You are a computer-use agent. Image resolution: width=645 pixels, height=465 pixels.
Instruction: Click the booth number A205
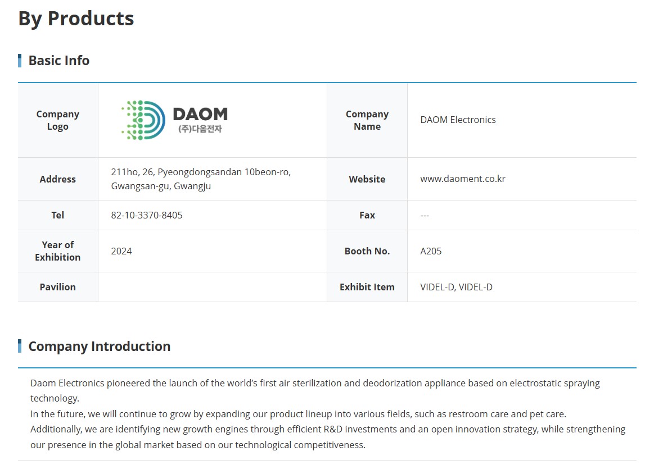click(x=431, y=251)
